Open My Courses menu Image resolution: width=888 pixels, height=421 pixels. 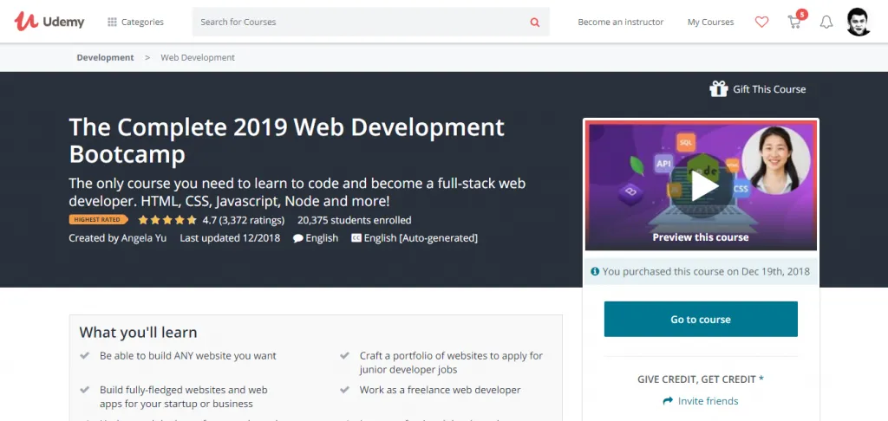click(x=710, y=22)
